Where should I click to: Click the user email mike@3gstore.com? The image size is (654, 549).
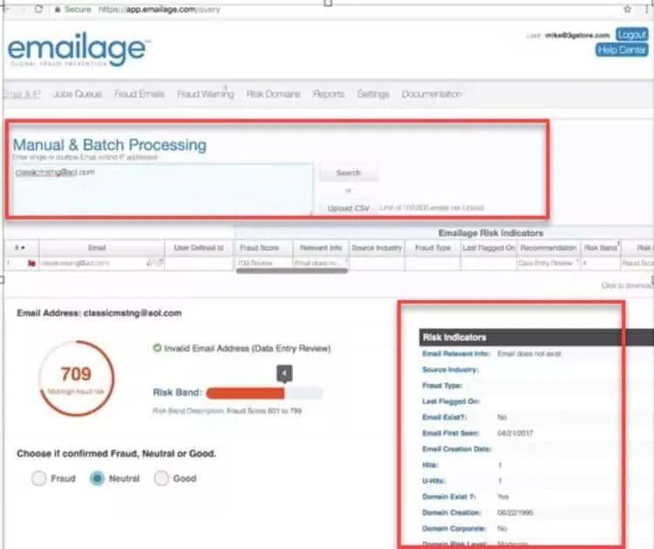point(577,36)
